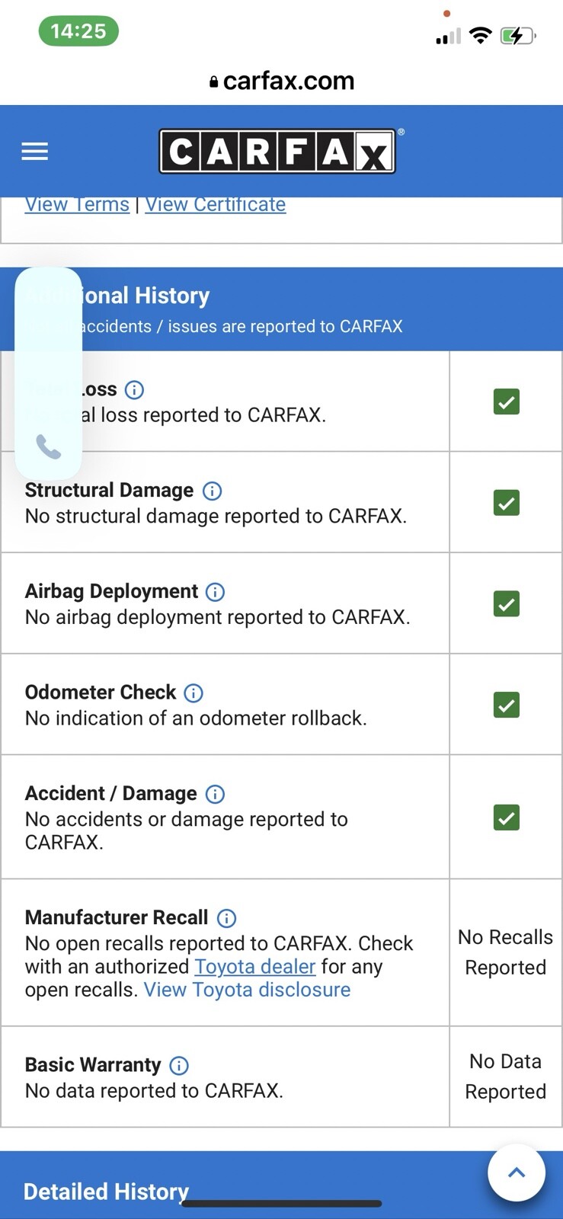Image resolution: width=563 pixels, height=1219 pixels.
Task: Open View Toyota disclosure link
Action: tap(247, 990)
